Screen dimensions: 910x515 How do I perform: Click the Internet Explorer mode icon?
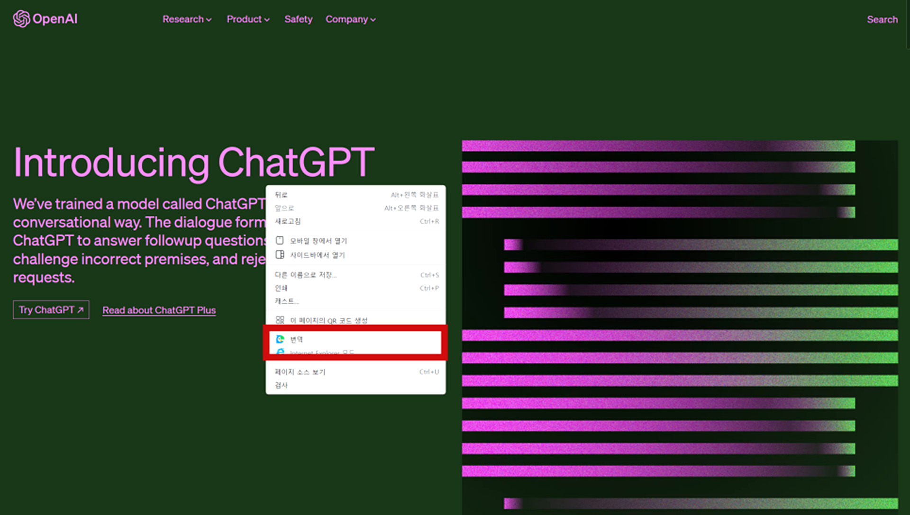click(280, 352)
